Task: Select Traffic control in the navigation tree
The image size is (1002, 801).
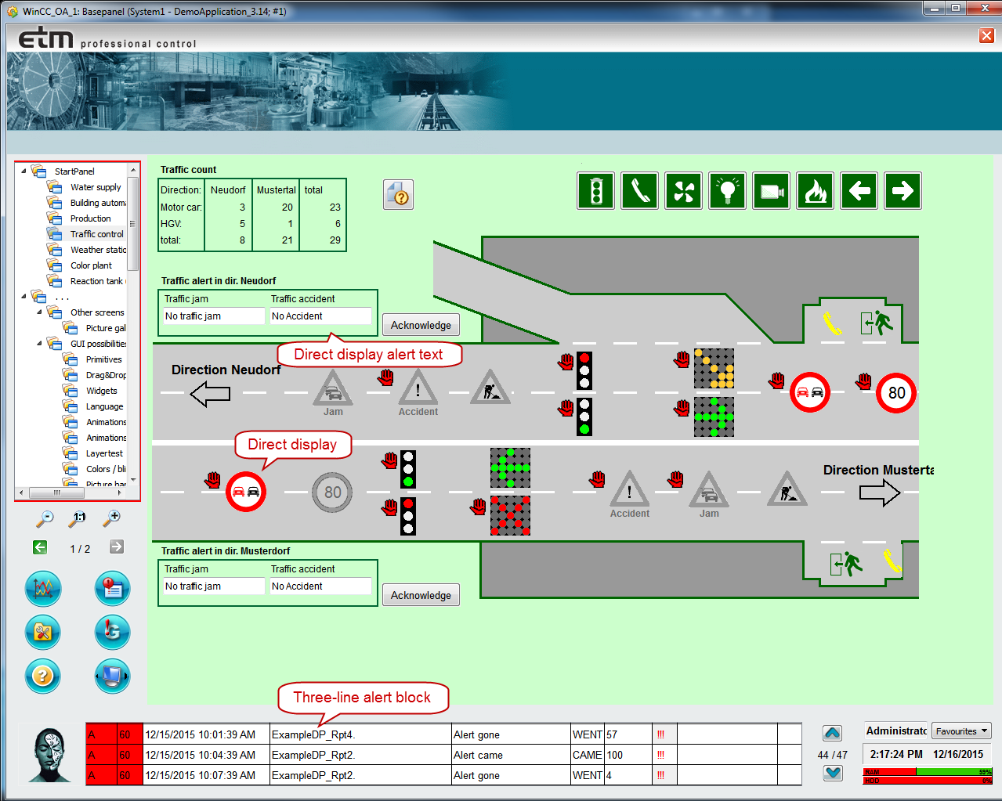Action: [x=96, y=234]
